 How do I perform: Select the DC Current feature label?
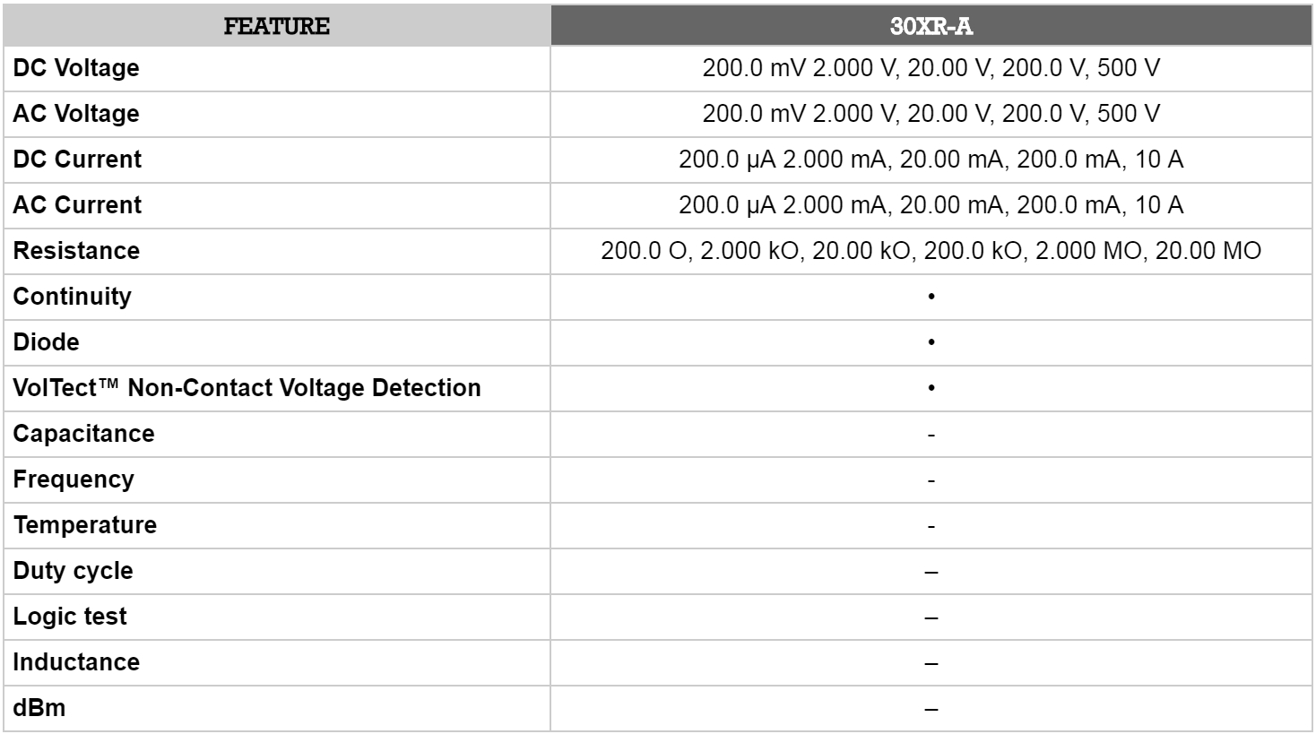77,160
